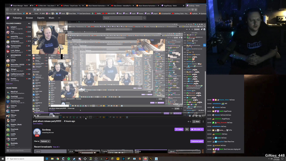The image size is (286, 161).
Task: Open Maximilian_DOOD channel in sidebar
Action: pyautogui.click(x=18, y=65)
